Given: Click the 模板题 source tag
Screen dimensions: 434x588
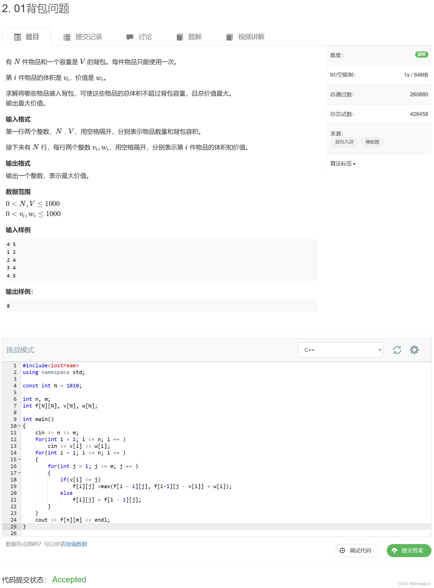Looking at the screenshot, I should coord(373,142).
